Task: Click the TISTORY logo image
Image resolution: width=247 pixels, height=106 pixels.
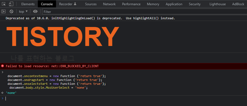Action: 63,36
